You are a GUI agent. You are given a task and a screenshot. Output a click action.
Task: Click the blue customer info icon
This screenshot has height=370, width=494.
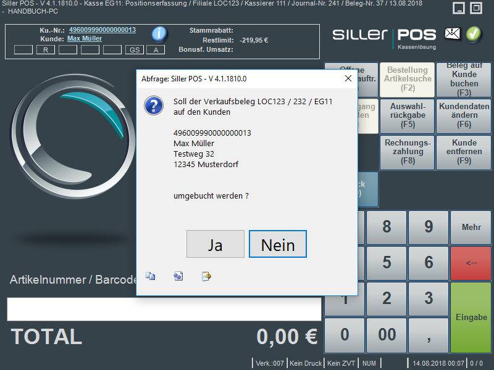159,34
